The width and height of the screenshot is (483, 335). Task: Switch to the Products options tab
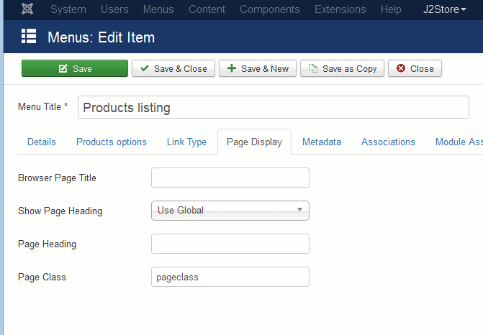[111, 142]
